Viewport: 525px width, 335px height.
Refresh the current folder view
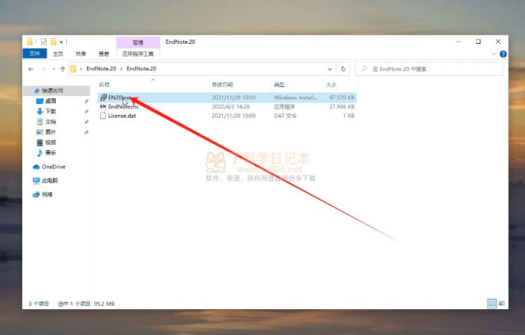[343, 69]
